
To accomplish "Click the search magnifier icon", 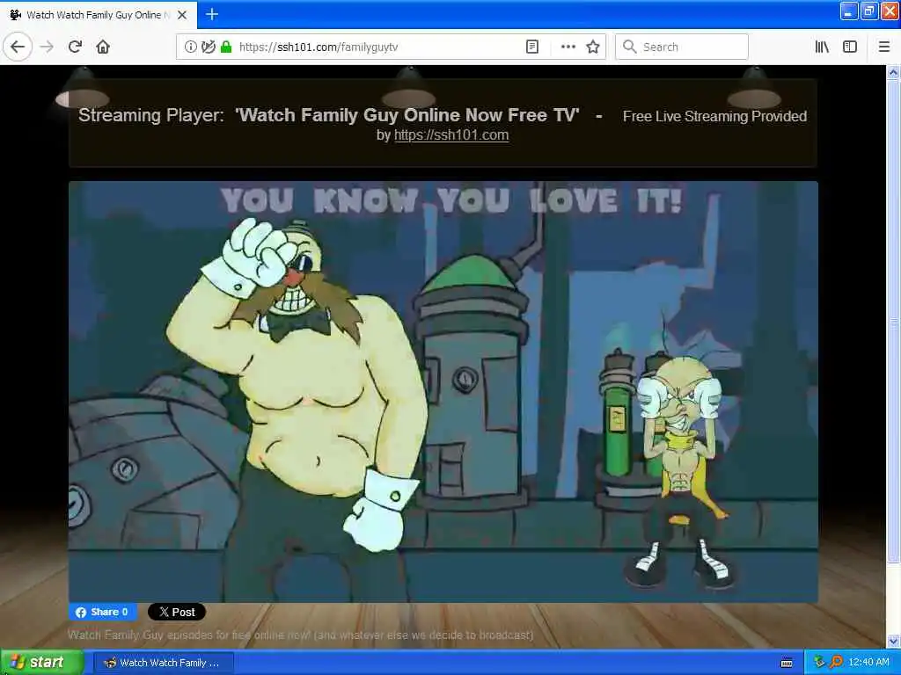I will click(x=629, y=47).
